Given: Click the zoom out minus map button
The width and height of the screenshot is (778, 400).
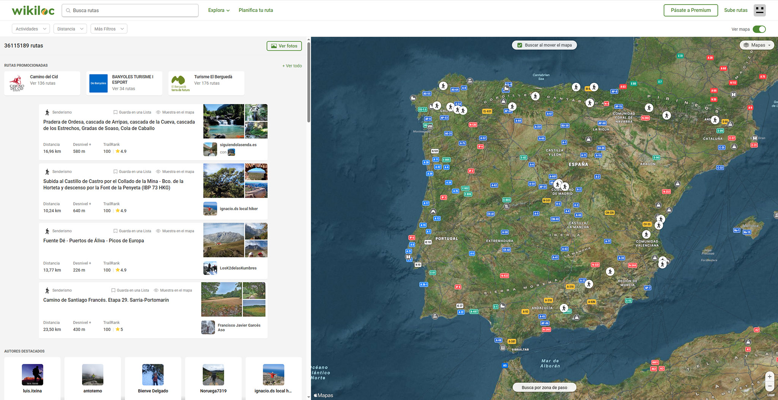Looking at the screenshot, I should [x=769, y=386].
